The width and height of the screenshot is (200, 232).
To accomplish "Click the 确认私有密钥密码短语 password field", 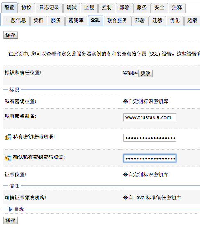I will coord(150,158).
